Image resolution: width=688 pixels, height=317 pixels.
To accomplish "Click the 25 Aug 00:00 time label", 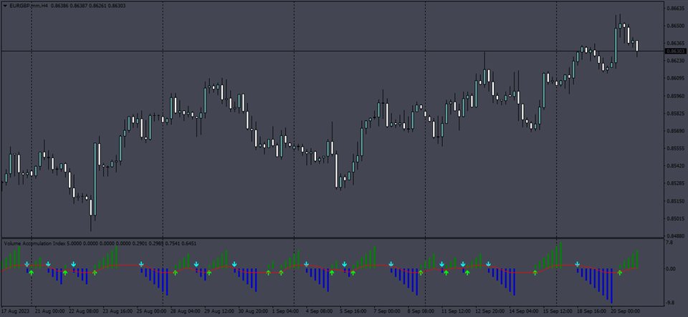I will click(x=151, y=311).
